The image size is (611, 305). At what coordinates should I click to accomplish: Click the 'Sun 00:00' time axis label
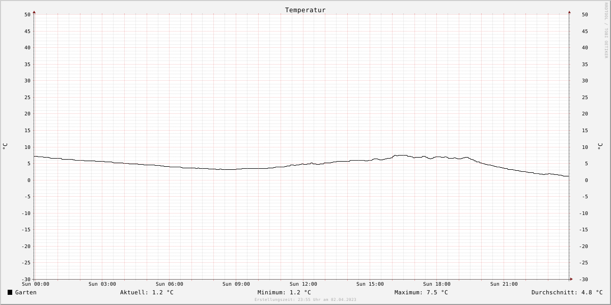pyautogui.click(x=36, y=284)
